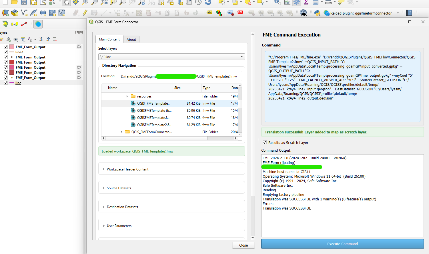Uncheck the yellow-point FME_Form_Output layer checkbox
The image size is (429, 254).
pos(6,78)
